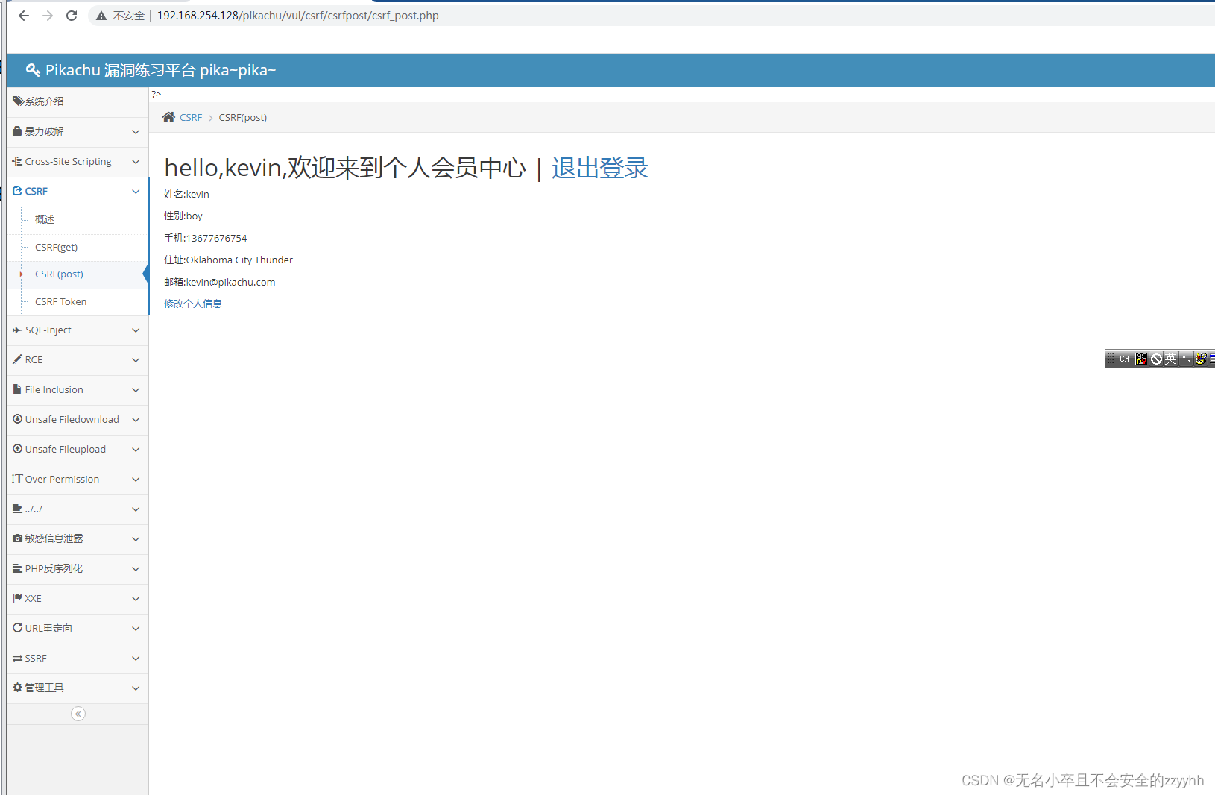1215x795 pixels.
Task: Click the Over Permission text-height icon
Action: [18, 479]
